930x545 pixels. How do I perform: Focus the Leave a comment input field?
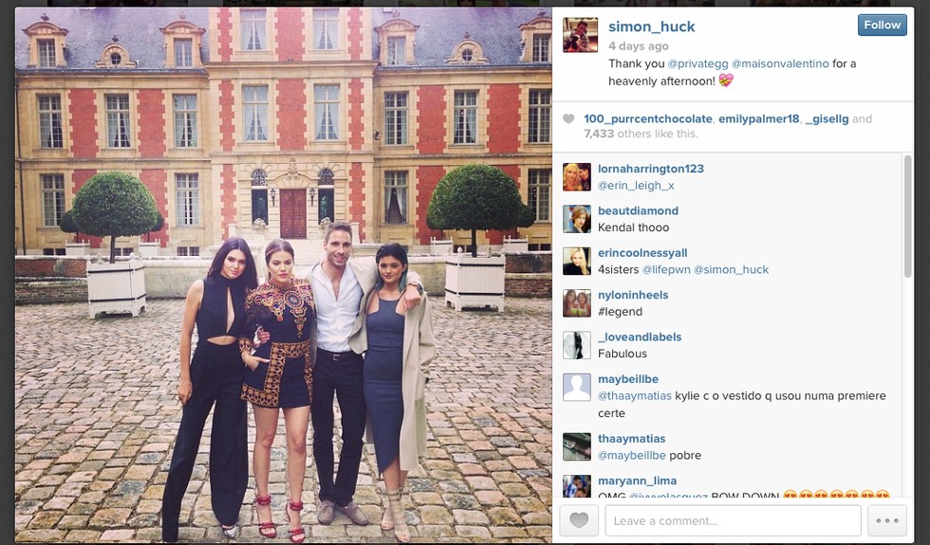tap(733, 520)
